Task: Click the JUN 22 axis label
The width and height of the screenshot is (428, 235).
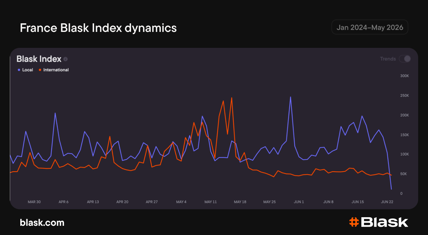Action: pyautogui.click(x=387, y=202)
